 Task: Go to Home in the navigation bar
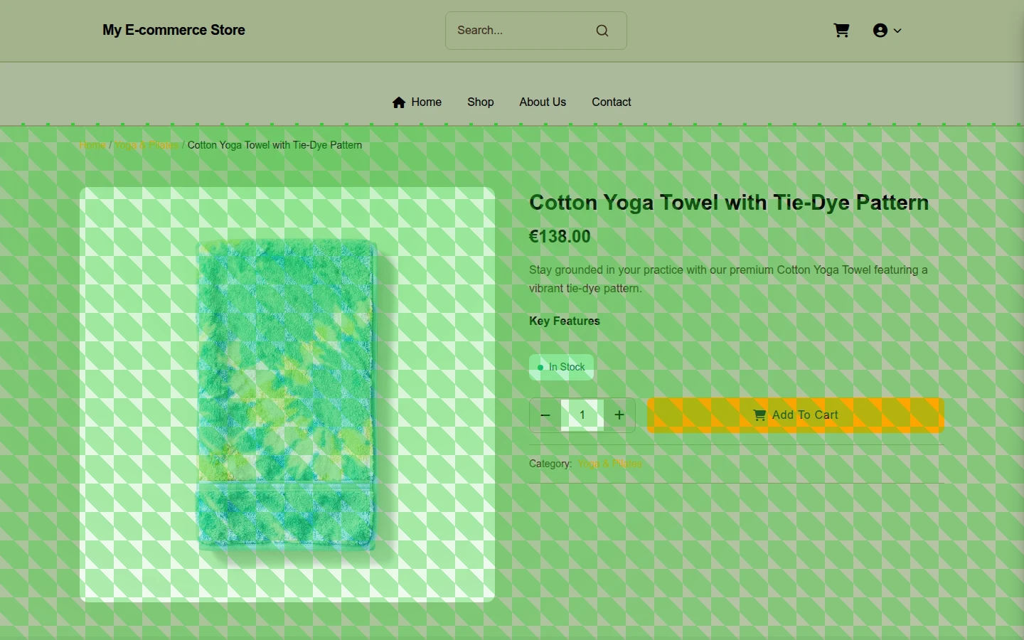pyautogui.click(x=417, y=102)
